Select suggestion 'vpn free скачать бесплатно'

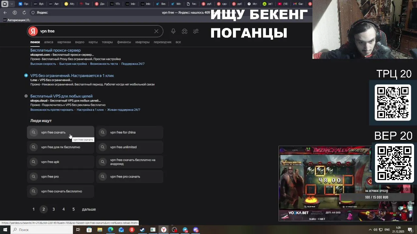[x=61, y=191]
